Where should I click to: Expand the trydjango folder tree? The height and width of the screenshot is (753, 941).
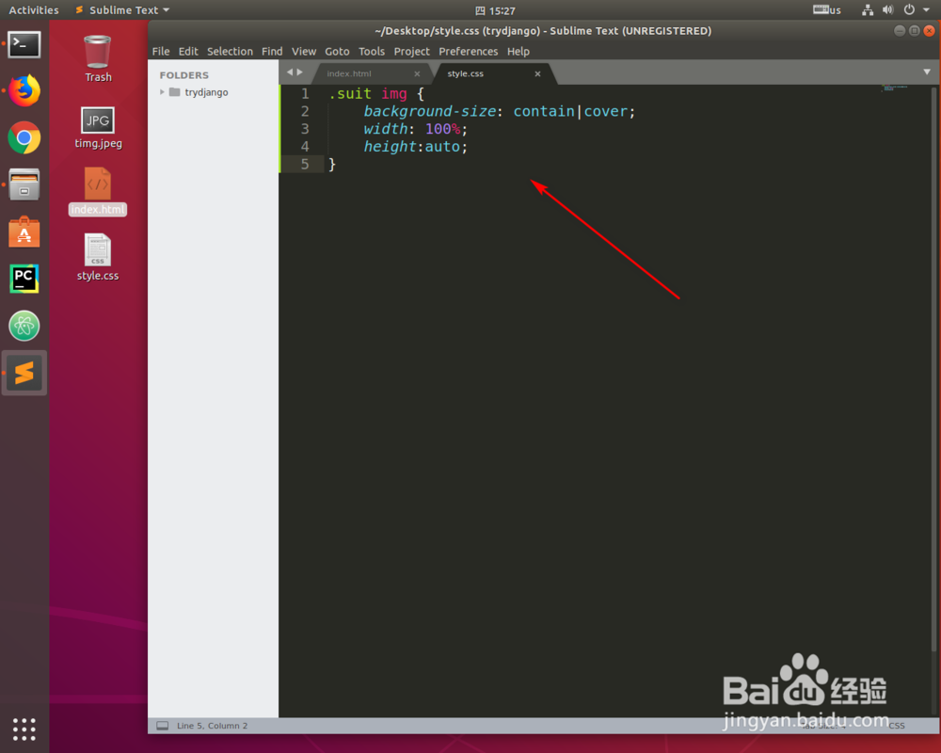162,92
